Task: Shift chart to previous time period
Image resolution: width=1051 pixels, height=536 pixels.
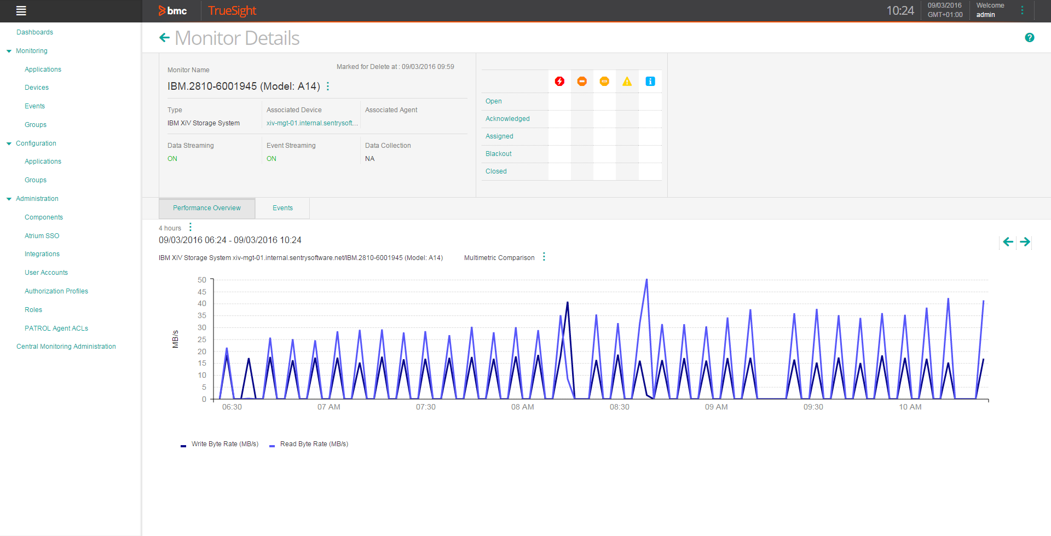Action: tap(1008, 241)
